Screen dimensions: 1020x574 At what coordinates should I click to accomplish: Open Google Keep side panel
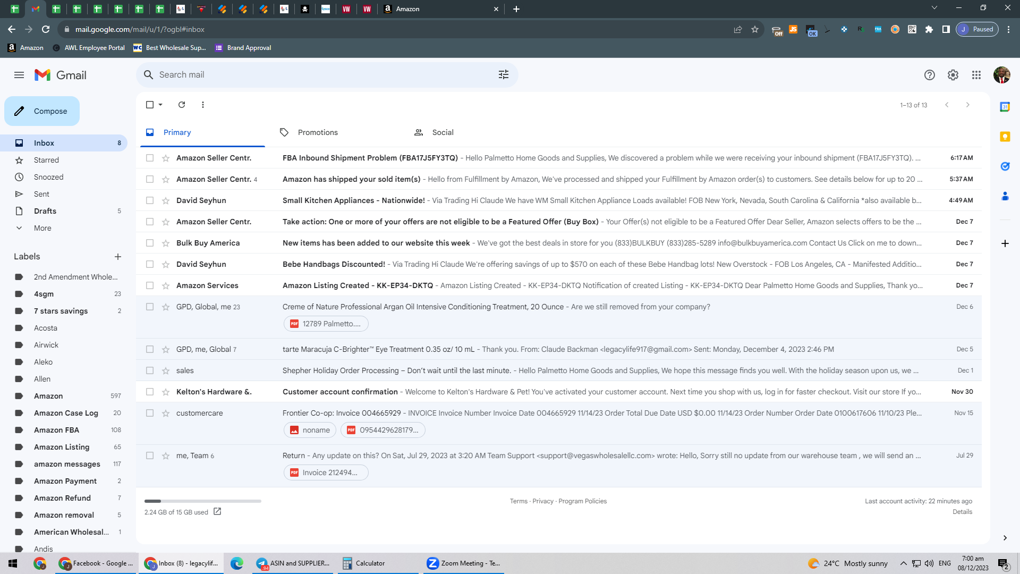(1005, 137)
